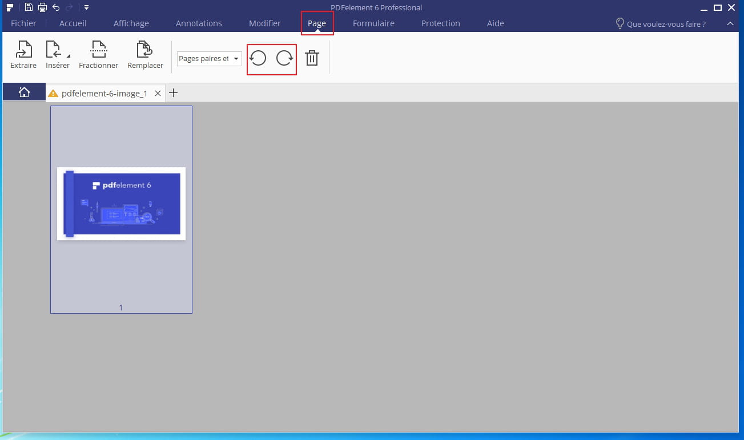
Task: Maximize the PDFelement window
Action: [718, 7]
